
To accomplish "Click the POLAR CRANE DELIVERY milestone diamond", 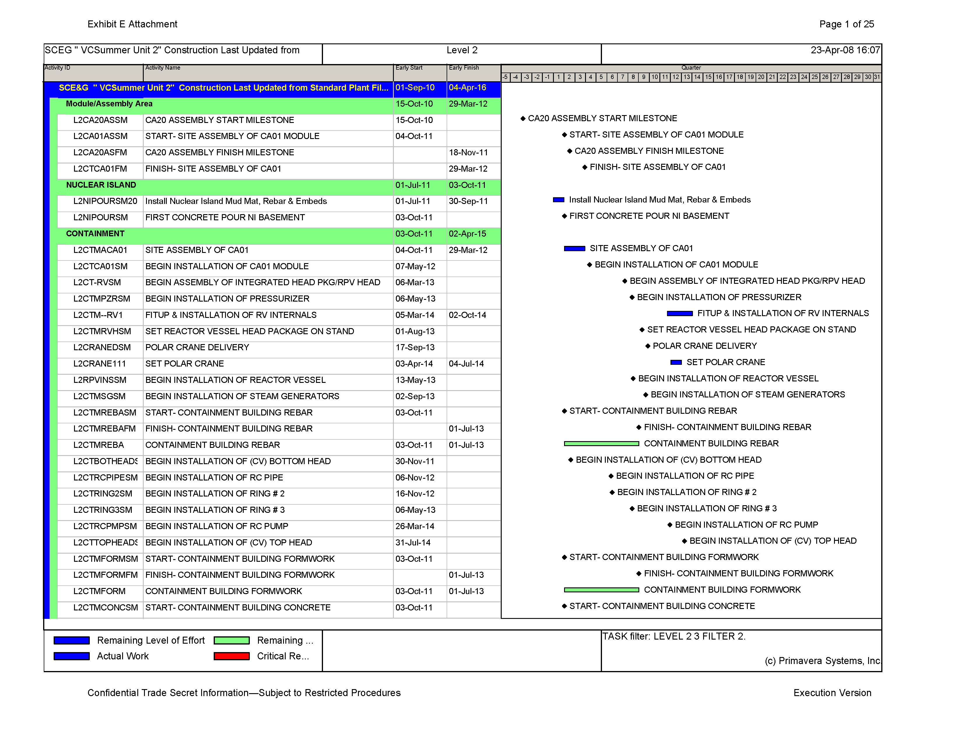I will click(648, 346).
